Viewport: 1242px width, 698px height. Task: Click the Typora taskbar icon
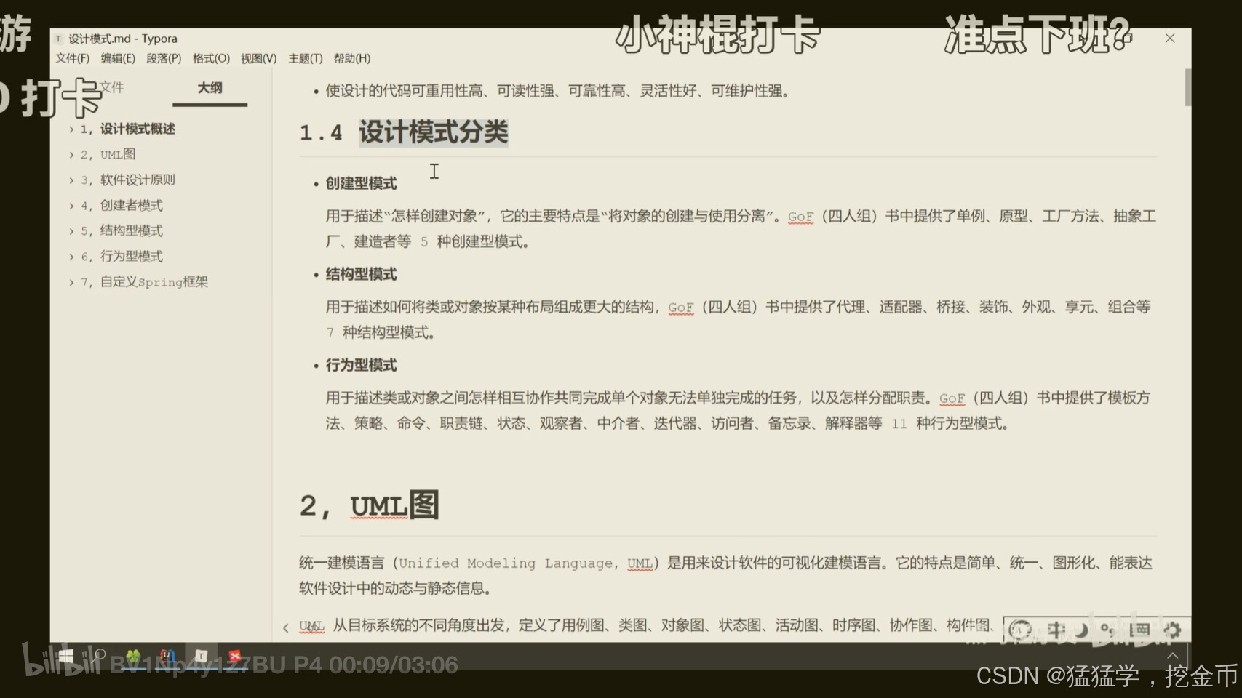pyautogui.click(x=202, y=657)
